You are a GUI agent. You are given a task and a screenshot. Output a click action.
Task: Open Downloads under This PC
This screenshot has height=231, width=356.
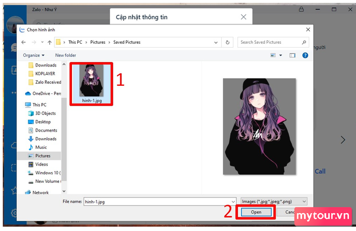click(42, 139)
